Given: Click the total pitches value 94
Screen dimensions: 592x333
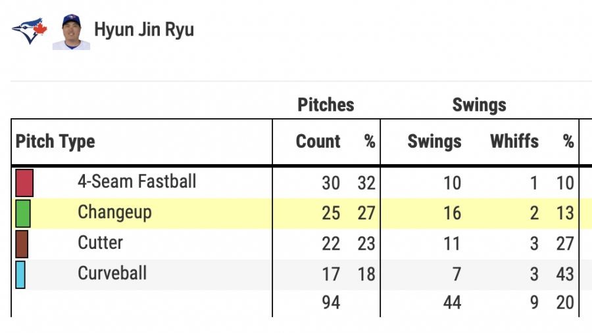Looking at the screenshot, I should coord(331,303).
